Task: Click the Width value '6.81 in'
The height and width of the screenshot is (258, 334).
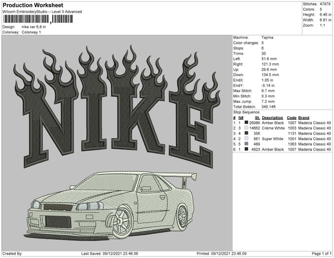Action: (325, 20)
